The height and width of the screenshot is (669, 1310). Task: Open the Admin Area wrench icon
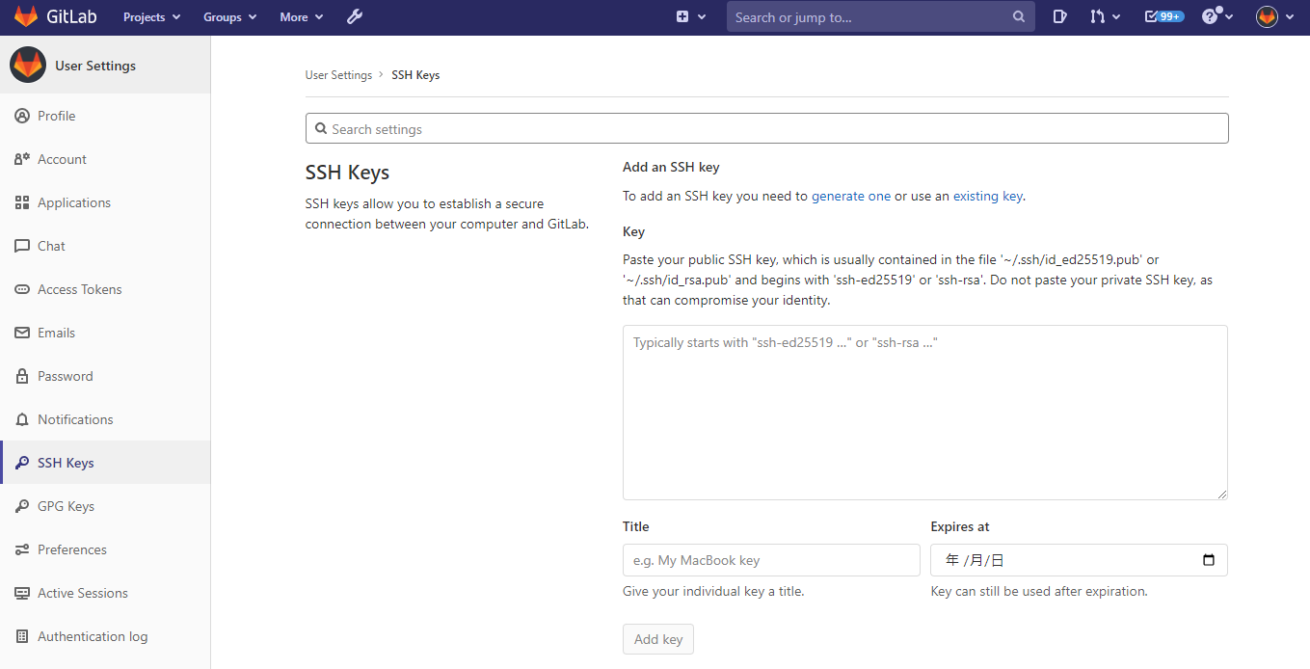[x=355, y=15]
